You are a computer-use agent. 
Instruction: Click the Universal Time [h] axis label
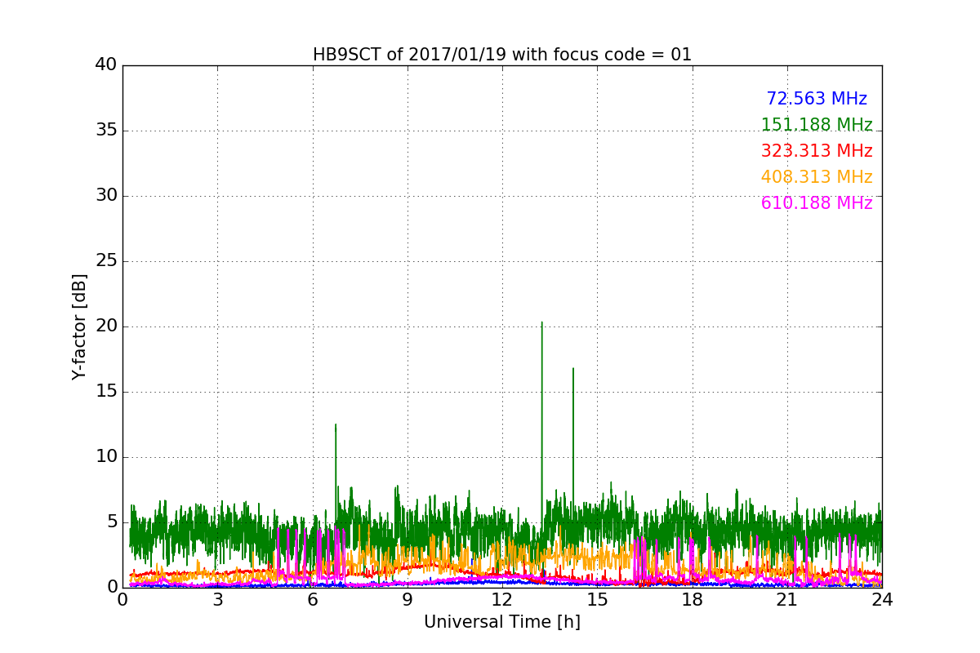[x=502, y=622]
